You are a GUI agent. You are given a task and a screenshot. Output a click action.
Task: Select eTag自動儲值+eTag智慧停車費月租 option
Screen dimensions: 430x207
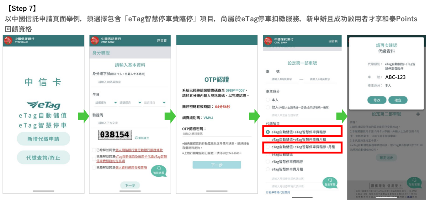click(x=268, y=139)
